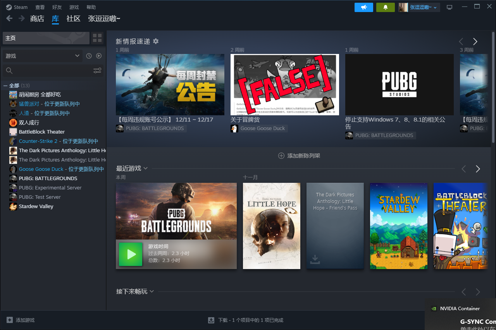Show next 接下来畅玩 items arrow
Screen dimensions: 496x330
click(x=478, y=292)
